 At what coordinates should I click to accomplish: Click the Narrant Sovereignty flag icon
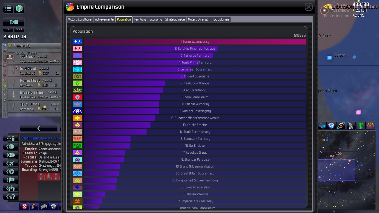[77, 111]
